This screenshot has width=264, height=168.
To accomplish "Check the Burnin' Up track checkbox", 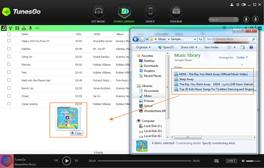I will [9, 88].
